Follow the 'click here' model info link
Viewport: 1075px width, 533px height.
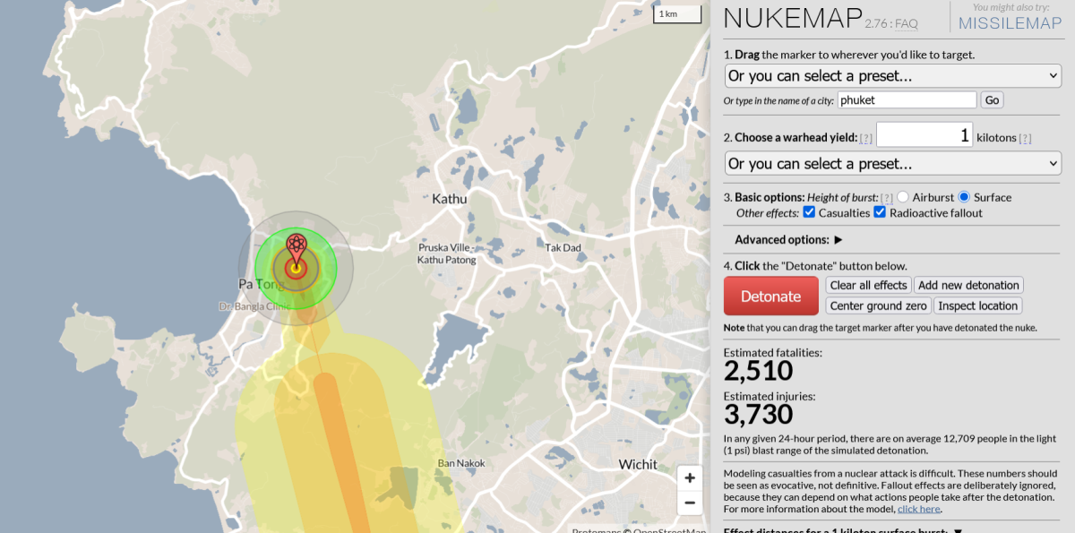[x=919, y=509]
